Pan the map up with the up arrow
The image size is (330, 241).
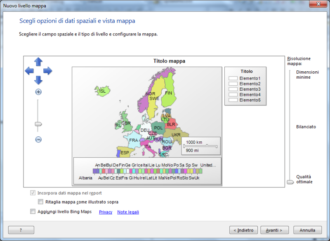coord(38,62)
